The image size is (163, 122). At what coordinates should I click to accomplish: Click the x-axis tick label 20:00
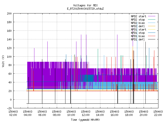[x=143, y=115]
